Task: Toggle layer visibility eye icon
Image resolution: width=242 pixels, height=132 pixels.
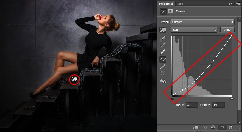Action: coord(222,127)
